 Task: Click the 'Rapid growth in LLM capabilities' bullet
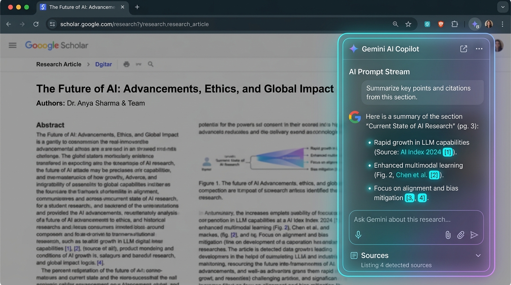(422, 147)
